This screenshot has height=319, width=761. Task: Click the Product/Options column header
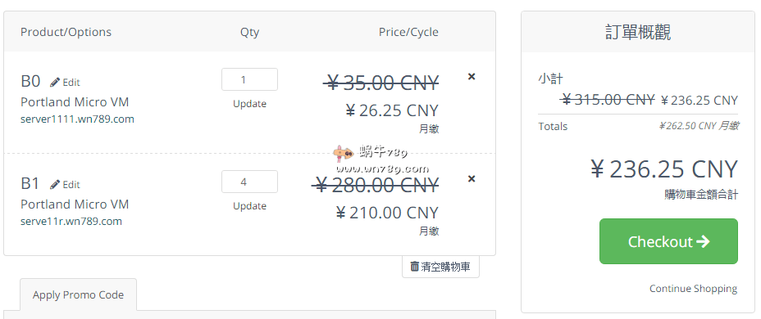coord(66,32)
